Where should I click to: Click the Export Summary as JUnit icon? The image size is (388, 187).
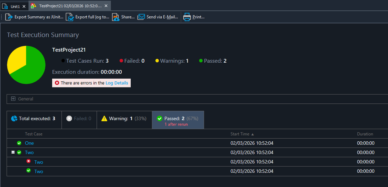9,17
